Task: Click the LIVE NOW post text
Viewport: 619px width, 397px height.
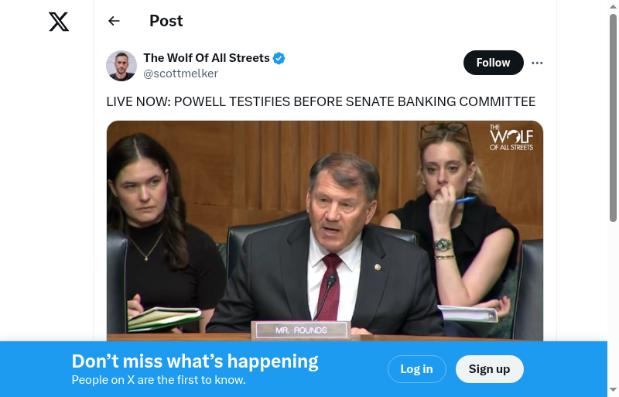Action: click(320, 101)
